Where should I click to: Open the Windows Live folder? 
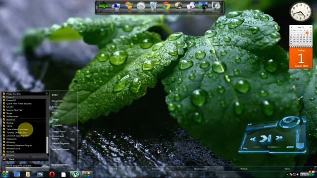[x=13, y=149]
